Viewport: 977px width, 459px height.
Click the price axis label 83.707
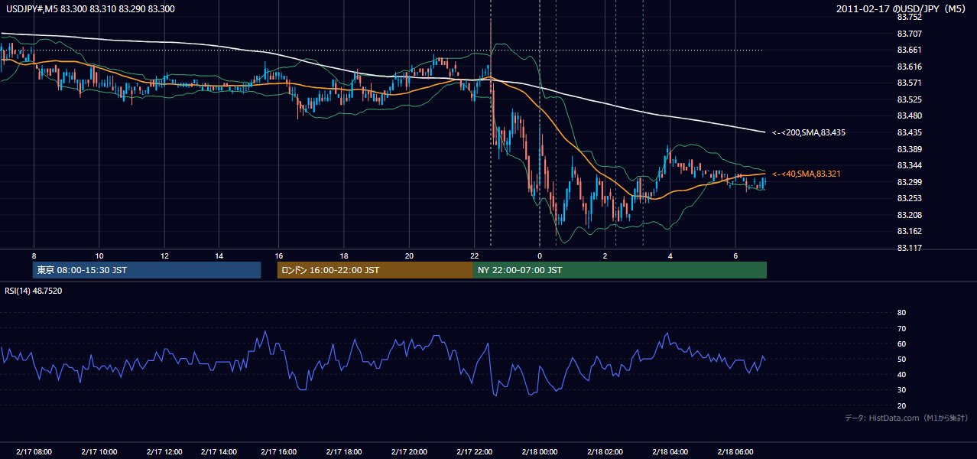pyautogui.click(x=908, y=34)
